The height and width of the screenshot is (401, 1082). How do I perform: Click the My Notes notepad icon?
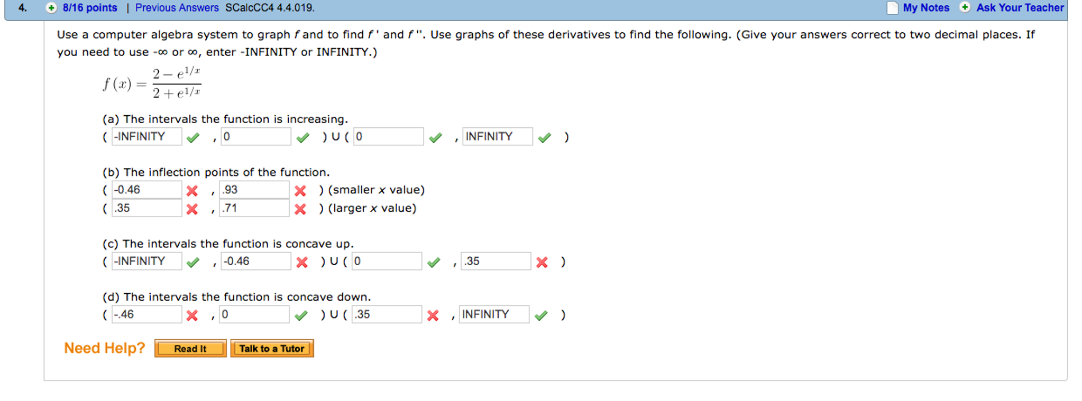tap(892, 8)
